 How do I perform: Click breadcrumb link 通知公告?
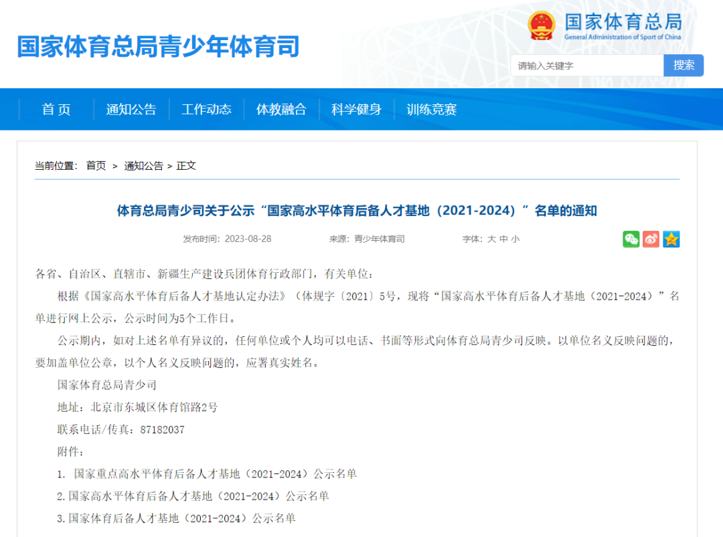(144, 166)
